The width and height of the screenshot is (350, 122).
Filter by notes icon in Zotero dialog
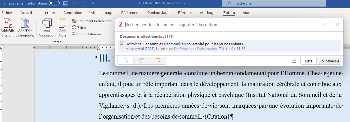tap(158, 61)
